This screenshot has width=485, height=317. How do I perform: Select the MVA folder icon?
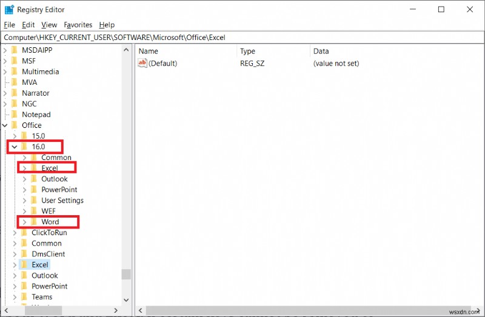[x=14, y=82]
